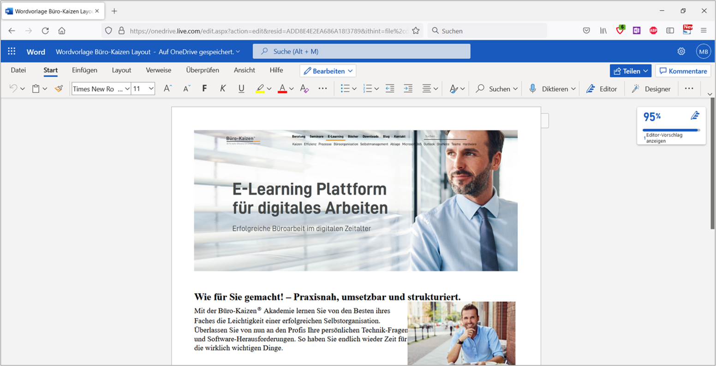The width and height of the screenshot is (716, 366).
Task: Expand the paste options dropdown arrow
Action: [45, 89]
